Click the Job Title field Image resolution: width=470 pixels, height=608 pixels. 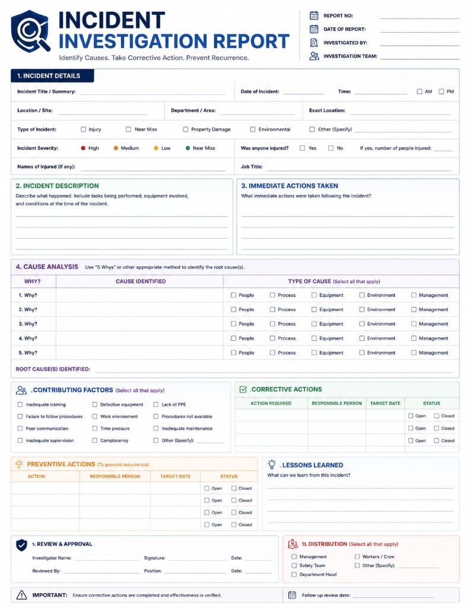[359, 167]
